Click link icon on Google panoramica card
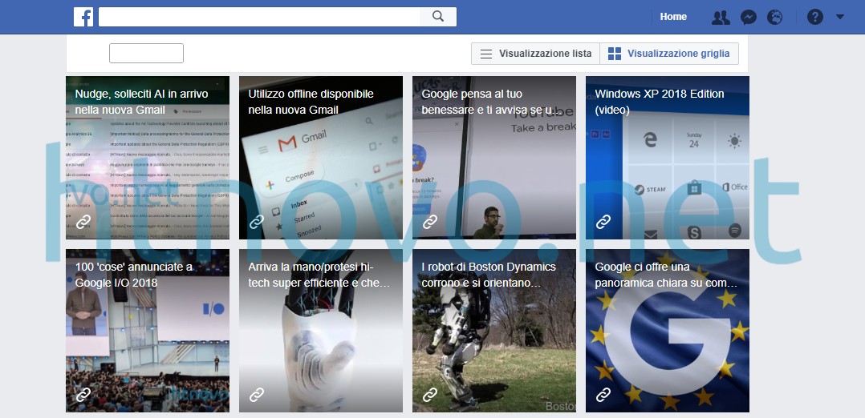The height and width of the screenshot is (418, 865). (x=603, y=395)
